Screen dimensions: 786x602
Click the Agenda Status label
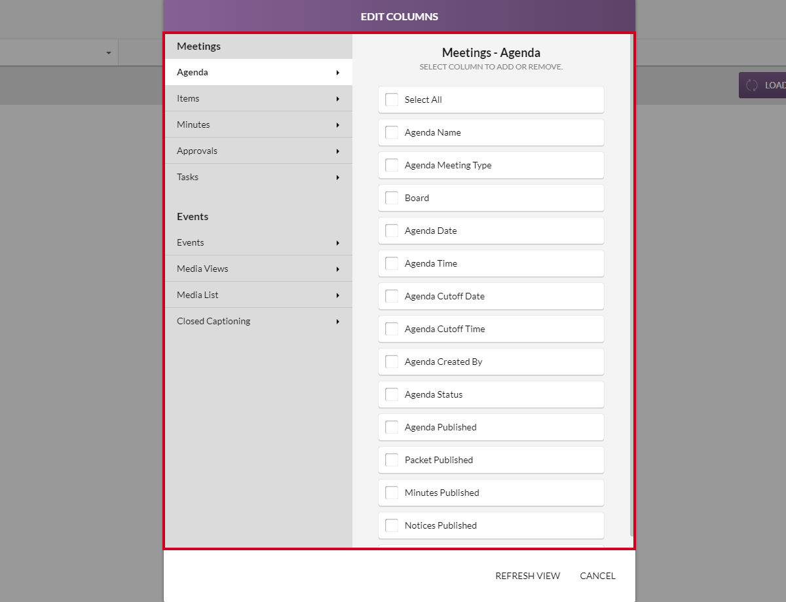[x=434, y=394]
